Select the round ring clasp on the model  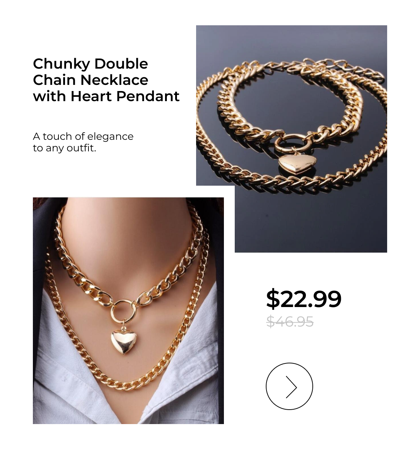point(124,311)
